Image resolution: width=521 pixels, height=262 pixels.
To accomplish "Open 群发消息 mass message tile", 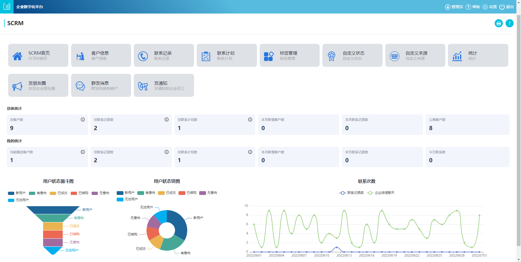I will click(101, 85).
